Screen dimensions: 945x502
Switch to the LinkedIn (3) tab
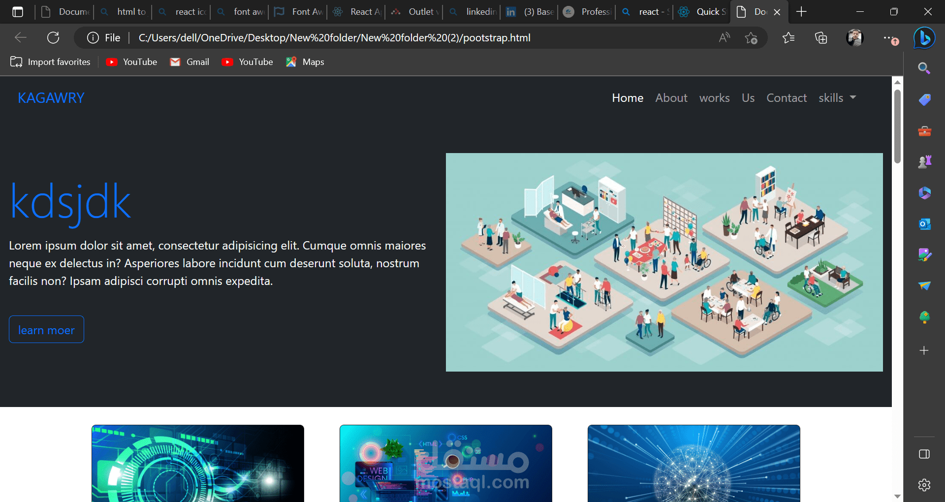pyautogui.click(x=530, y=12)
